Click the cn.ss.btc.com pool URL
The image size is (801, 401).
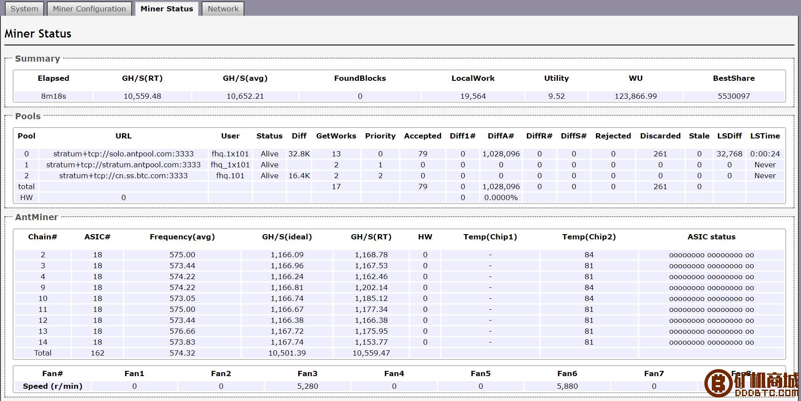click(x=123, y=176)
